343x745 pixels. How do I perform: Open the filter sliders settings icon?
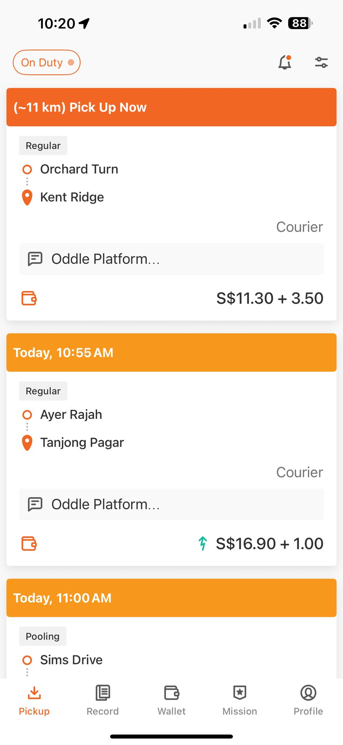click(x=321, y=63)
